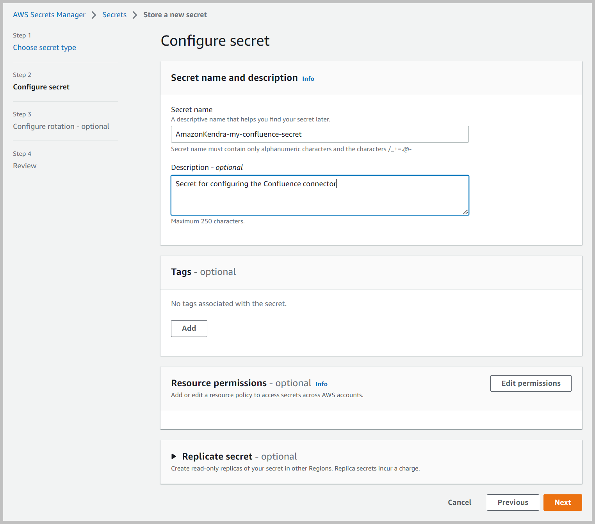The height and width of the screenshot is (524, 595).
Task: Click the Info link beside Secret name and description
Action: tap(308, 78)
